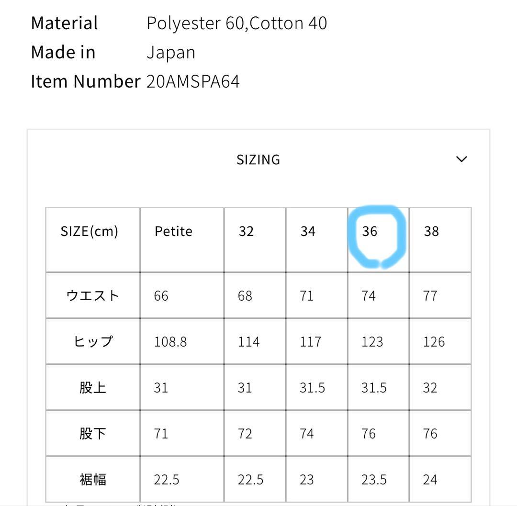Click the inseam value 76 under size 38
The image size is (517, 506).
[x=429, y=433]
